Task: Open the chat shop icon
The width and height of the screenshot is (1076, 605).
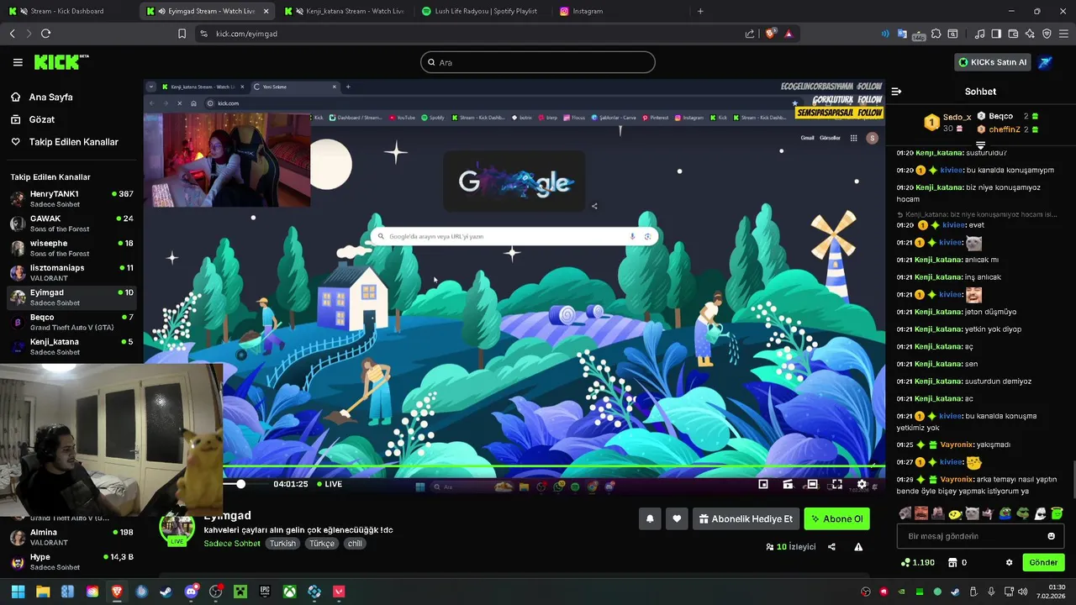Action: point(952,563)
